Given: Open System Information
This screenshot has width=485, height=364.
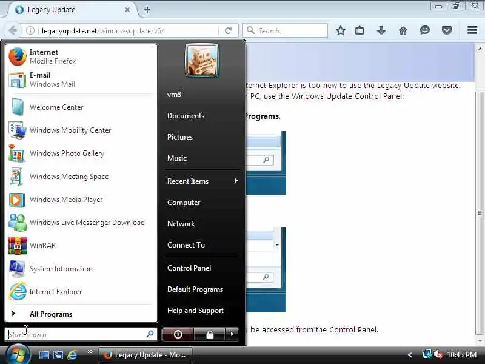Looking at the screenshot, I should tap(81, 269).
